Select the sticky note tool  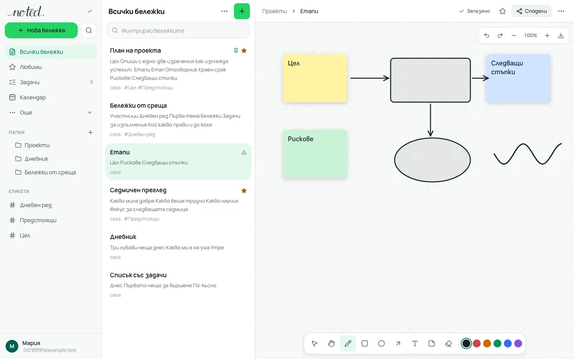tap(432, 343)
